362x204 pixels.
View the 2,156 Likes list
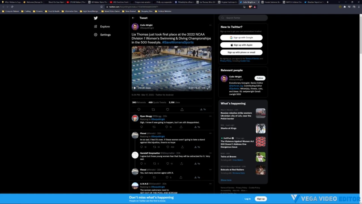[x=174, y=102]
